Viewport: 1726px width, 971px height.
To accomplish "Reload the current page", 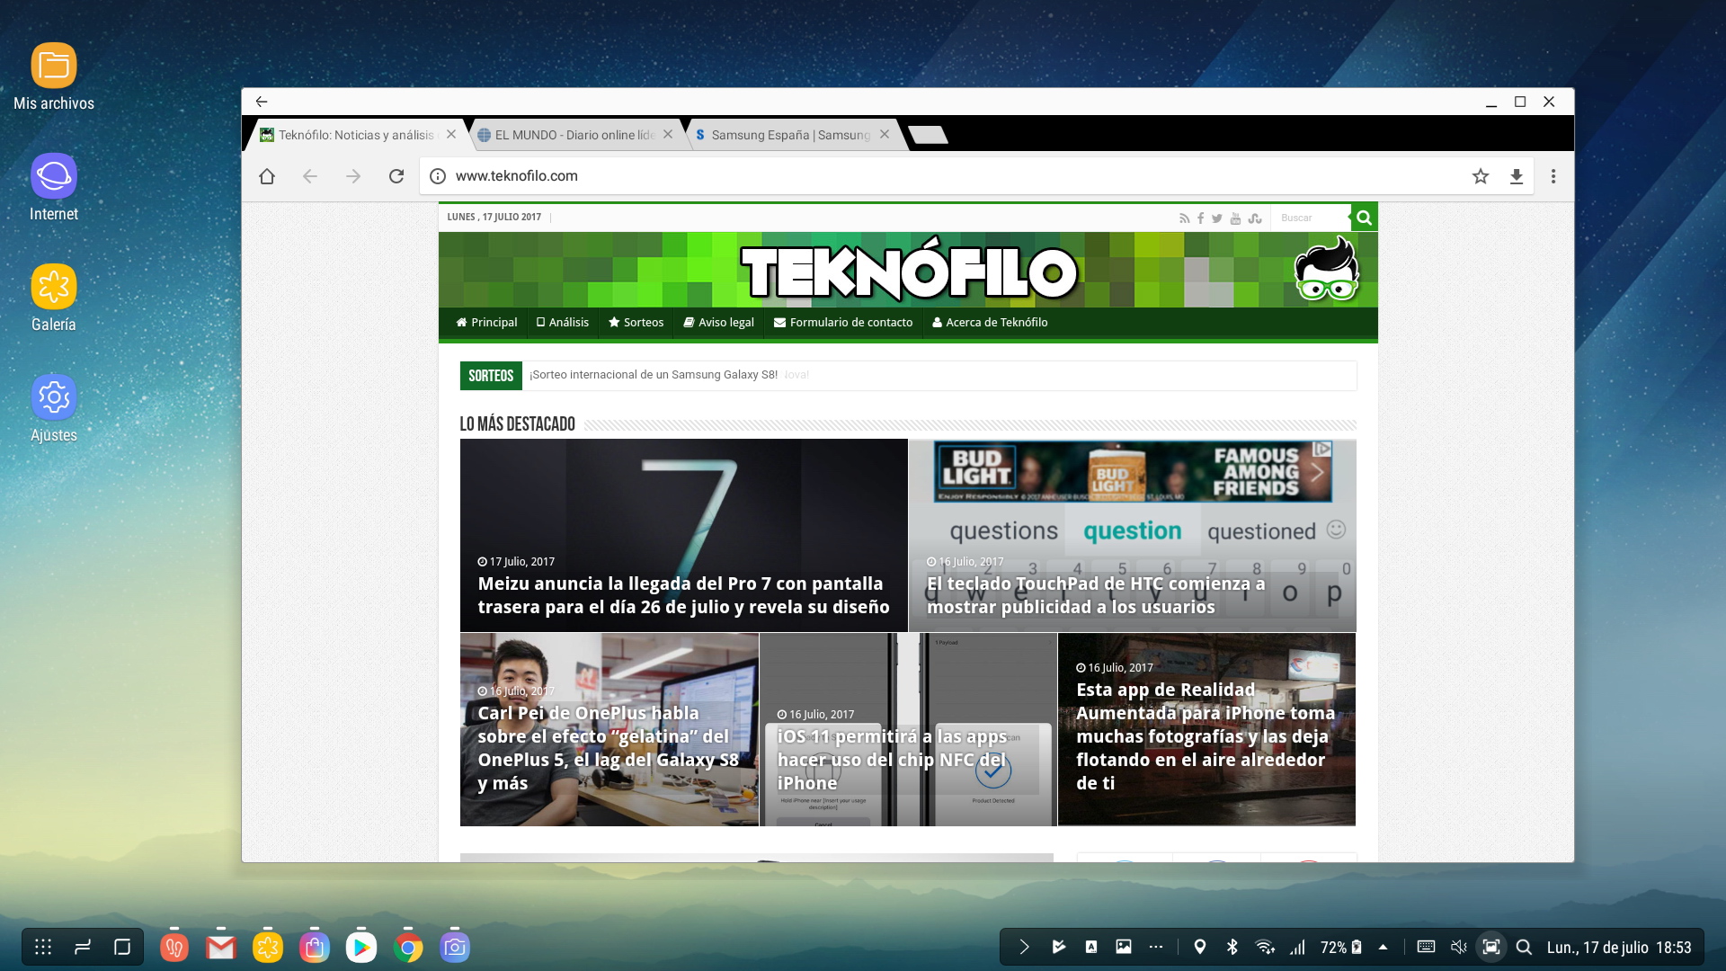I will tap(396, 176).
